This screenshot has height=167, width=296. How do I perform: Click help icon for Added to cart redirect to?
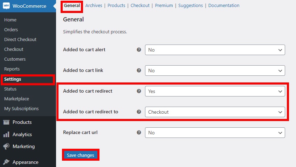tap(139, 112)
